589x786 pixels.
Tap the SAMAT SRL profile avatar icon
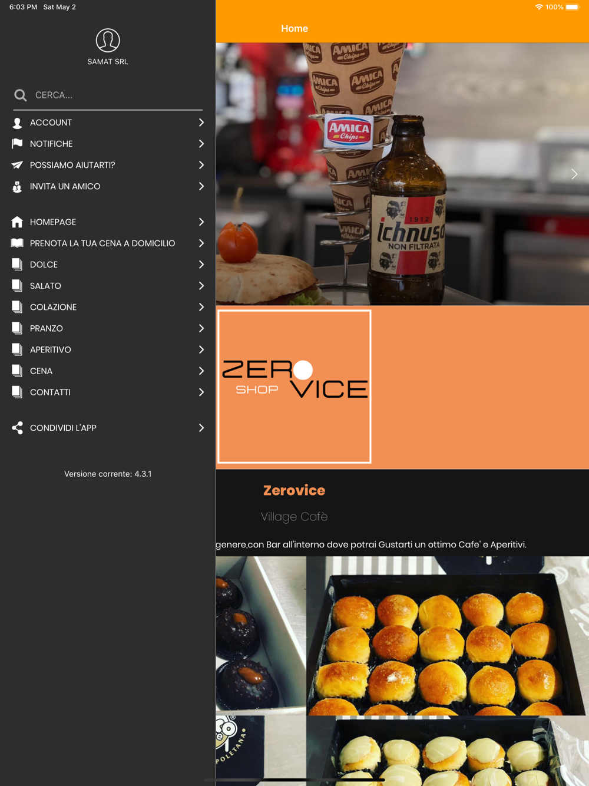tap(108, 40)
